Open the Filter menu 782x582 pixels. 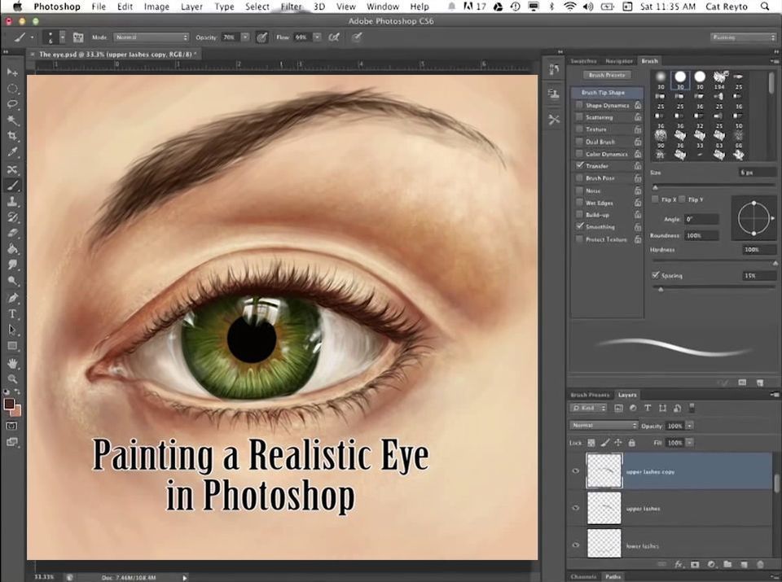point(291,7)
